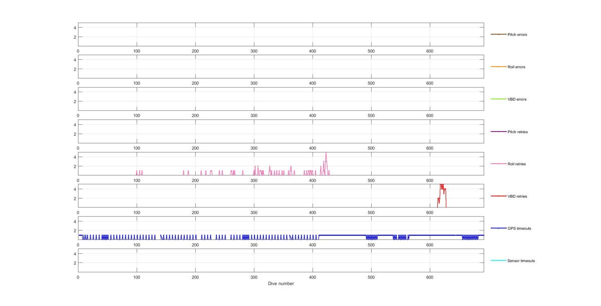Click the 100 tick under the Roll retries plot
This screenshot has width=601, height=306.
[x=137, y=180]
